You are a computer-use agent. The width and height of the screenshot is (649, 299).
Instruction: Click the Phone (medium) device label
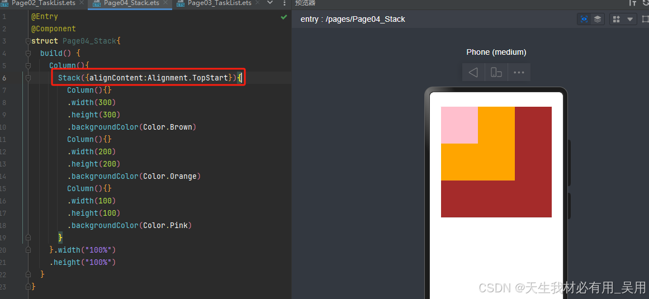click(496, 52)
